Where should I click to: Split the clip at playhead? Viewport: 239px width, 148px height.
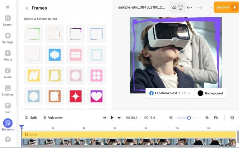tap(31, 118)
